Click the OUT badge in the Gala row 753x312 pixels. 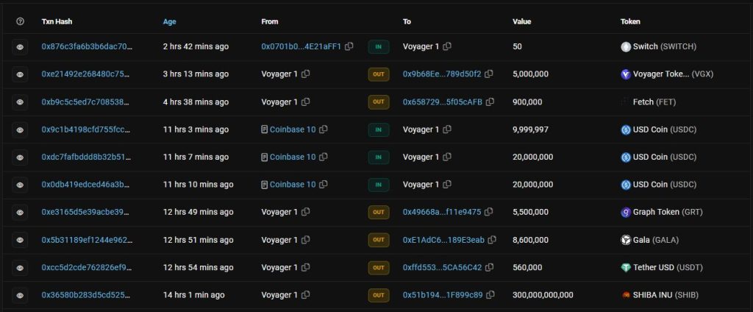tap(379, 240)
